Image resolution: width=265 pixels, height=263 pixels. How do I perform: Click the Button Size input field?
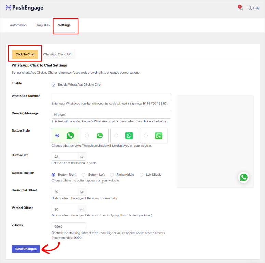coord(65,156)
